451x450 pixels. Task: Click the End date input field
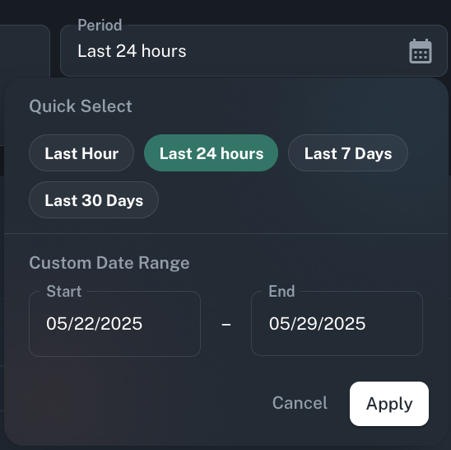[337, 324]
